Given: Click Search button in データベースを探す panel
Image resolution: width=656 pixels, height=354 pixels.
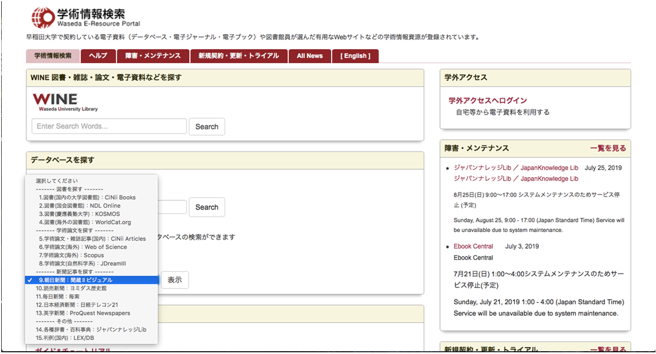Looking at the screenshot, I should point(207,207).
